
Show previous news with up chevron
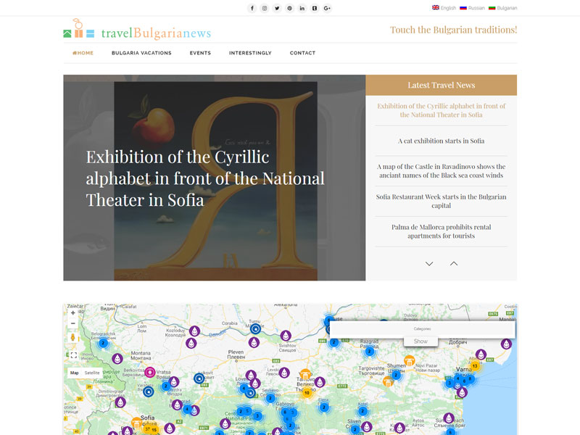(454, 263)
